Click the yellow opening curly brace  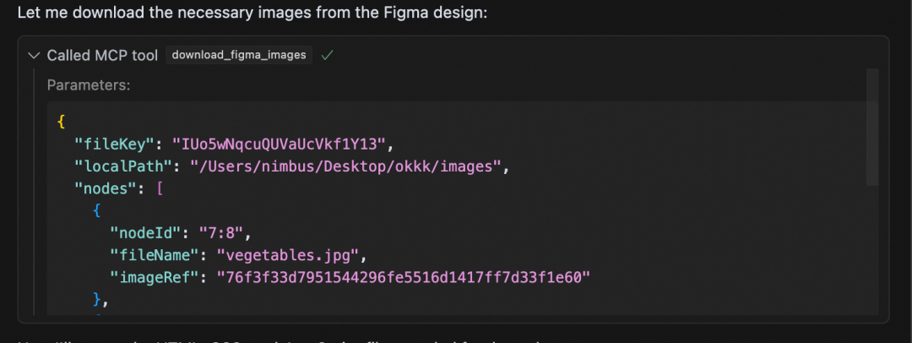pos(61,122)
